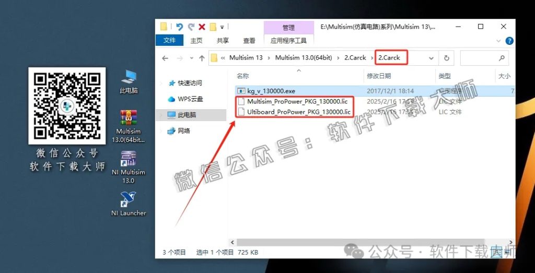Viewport: 535px width, 273px height.
Task: Select Multisim_ProPower_PKG_130000.lic file
Action: pyautogui.click(x=297, y=101)
